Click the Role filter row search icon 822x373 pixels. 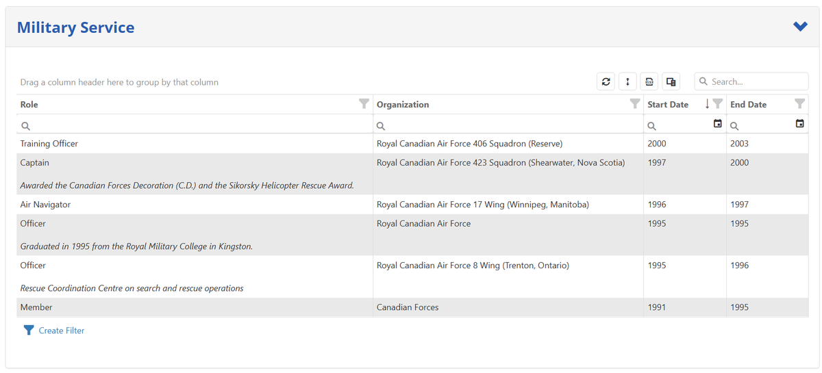[25, 126]
